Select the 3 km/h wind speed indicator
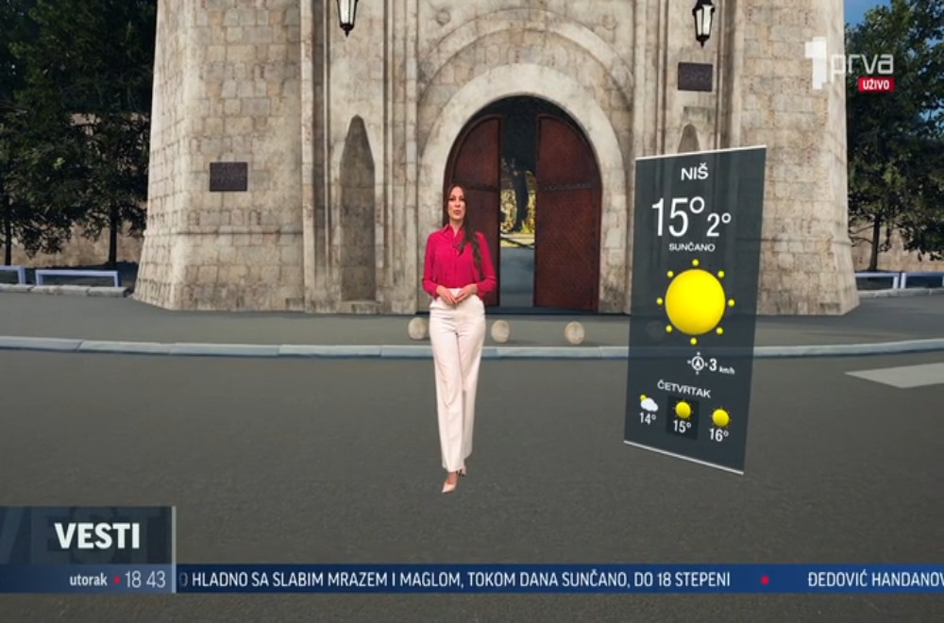The height and width of the screenshot is (623, 944). pyautogui.click(x=717, y=363)
